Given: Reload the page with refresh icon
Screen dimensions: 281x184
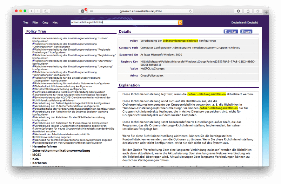Looking at the screenshot, I should point(190,11).
